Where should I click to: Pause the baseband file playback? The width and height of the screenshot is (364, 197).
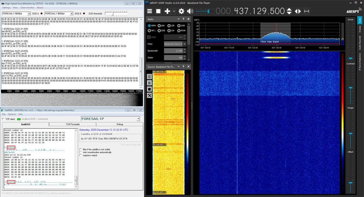click(150, 83)
